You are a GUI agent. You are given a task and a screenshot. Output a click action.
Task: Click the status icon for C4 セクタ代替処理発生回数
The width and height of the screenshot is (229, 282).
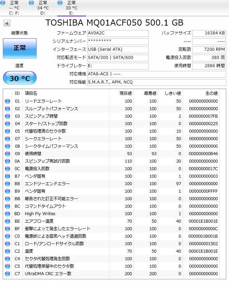(x=7, y=259)
